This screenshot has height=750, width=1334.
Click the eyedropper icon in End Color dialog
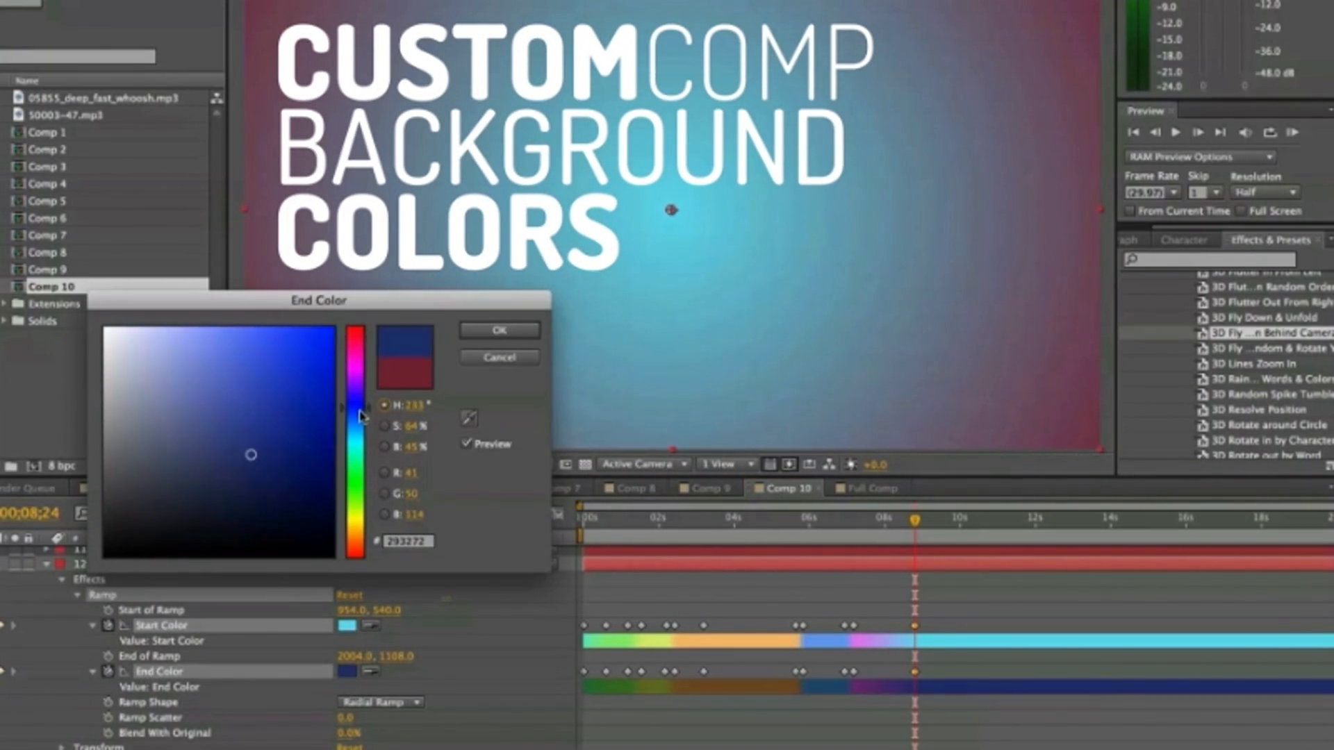click(x=469, y=417)
